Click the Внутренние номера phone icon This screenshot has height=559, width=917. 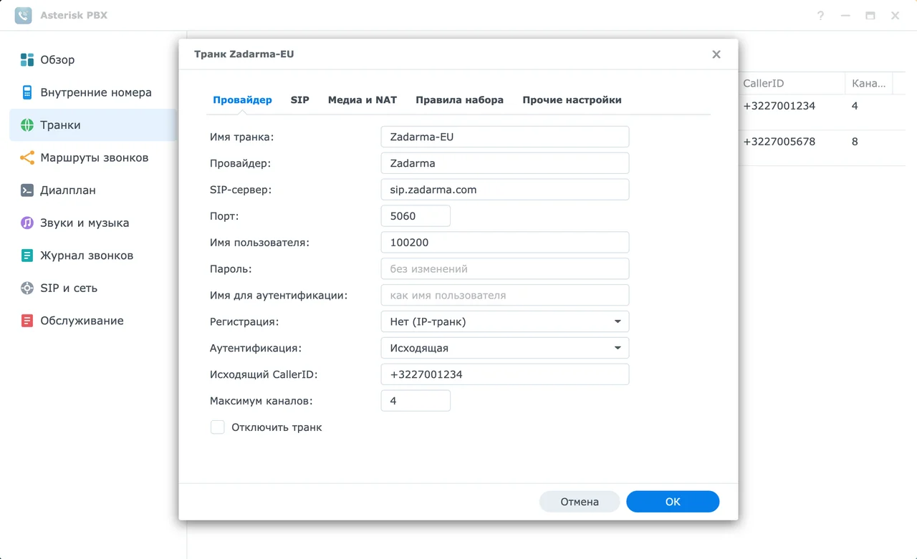coord(27,92)
